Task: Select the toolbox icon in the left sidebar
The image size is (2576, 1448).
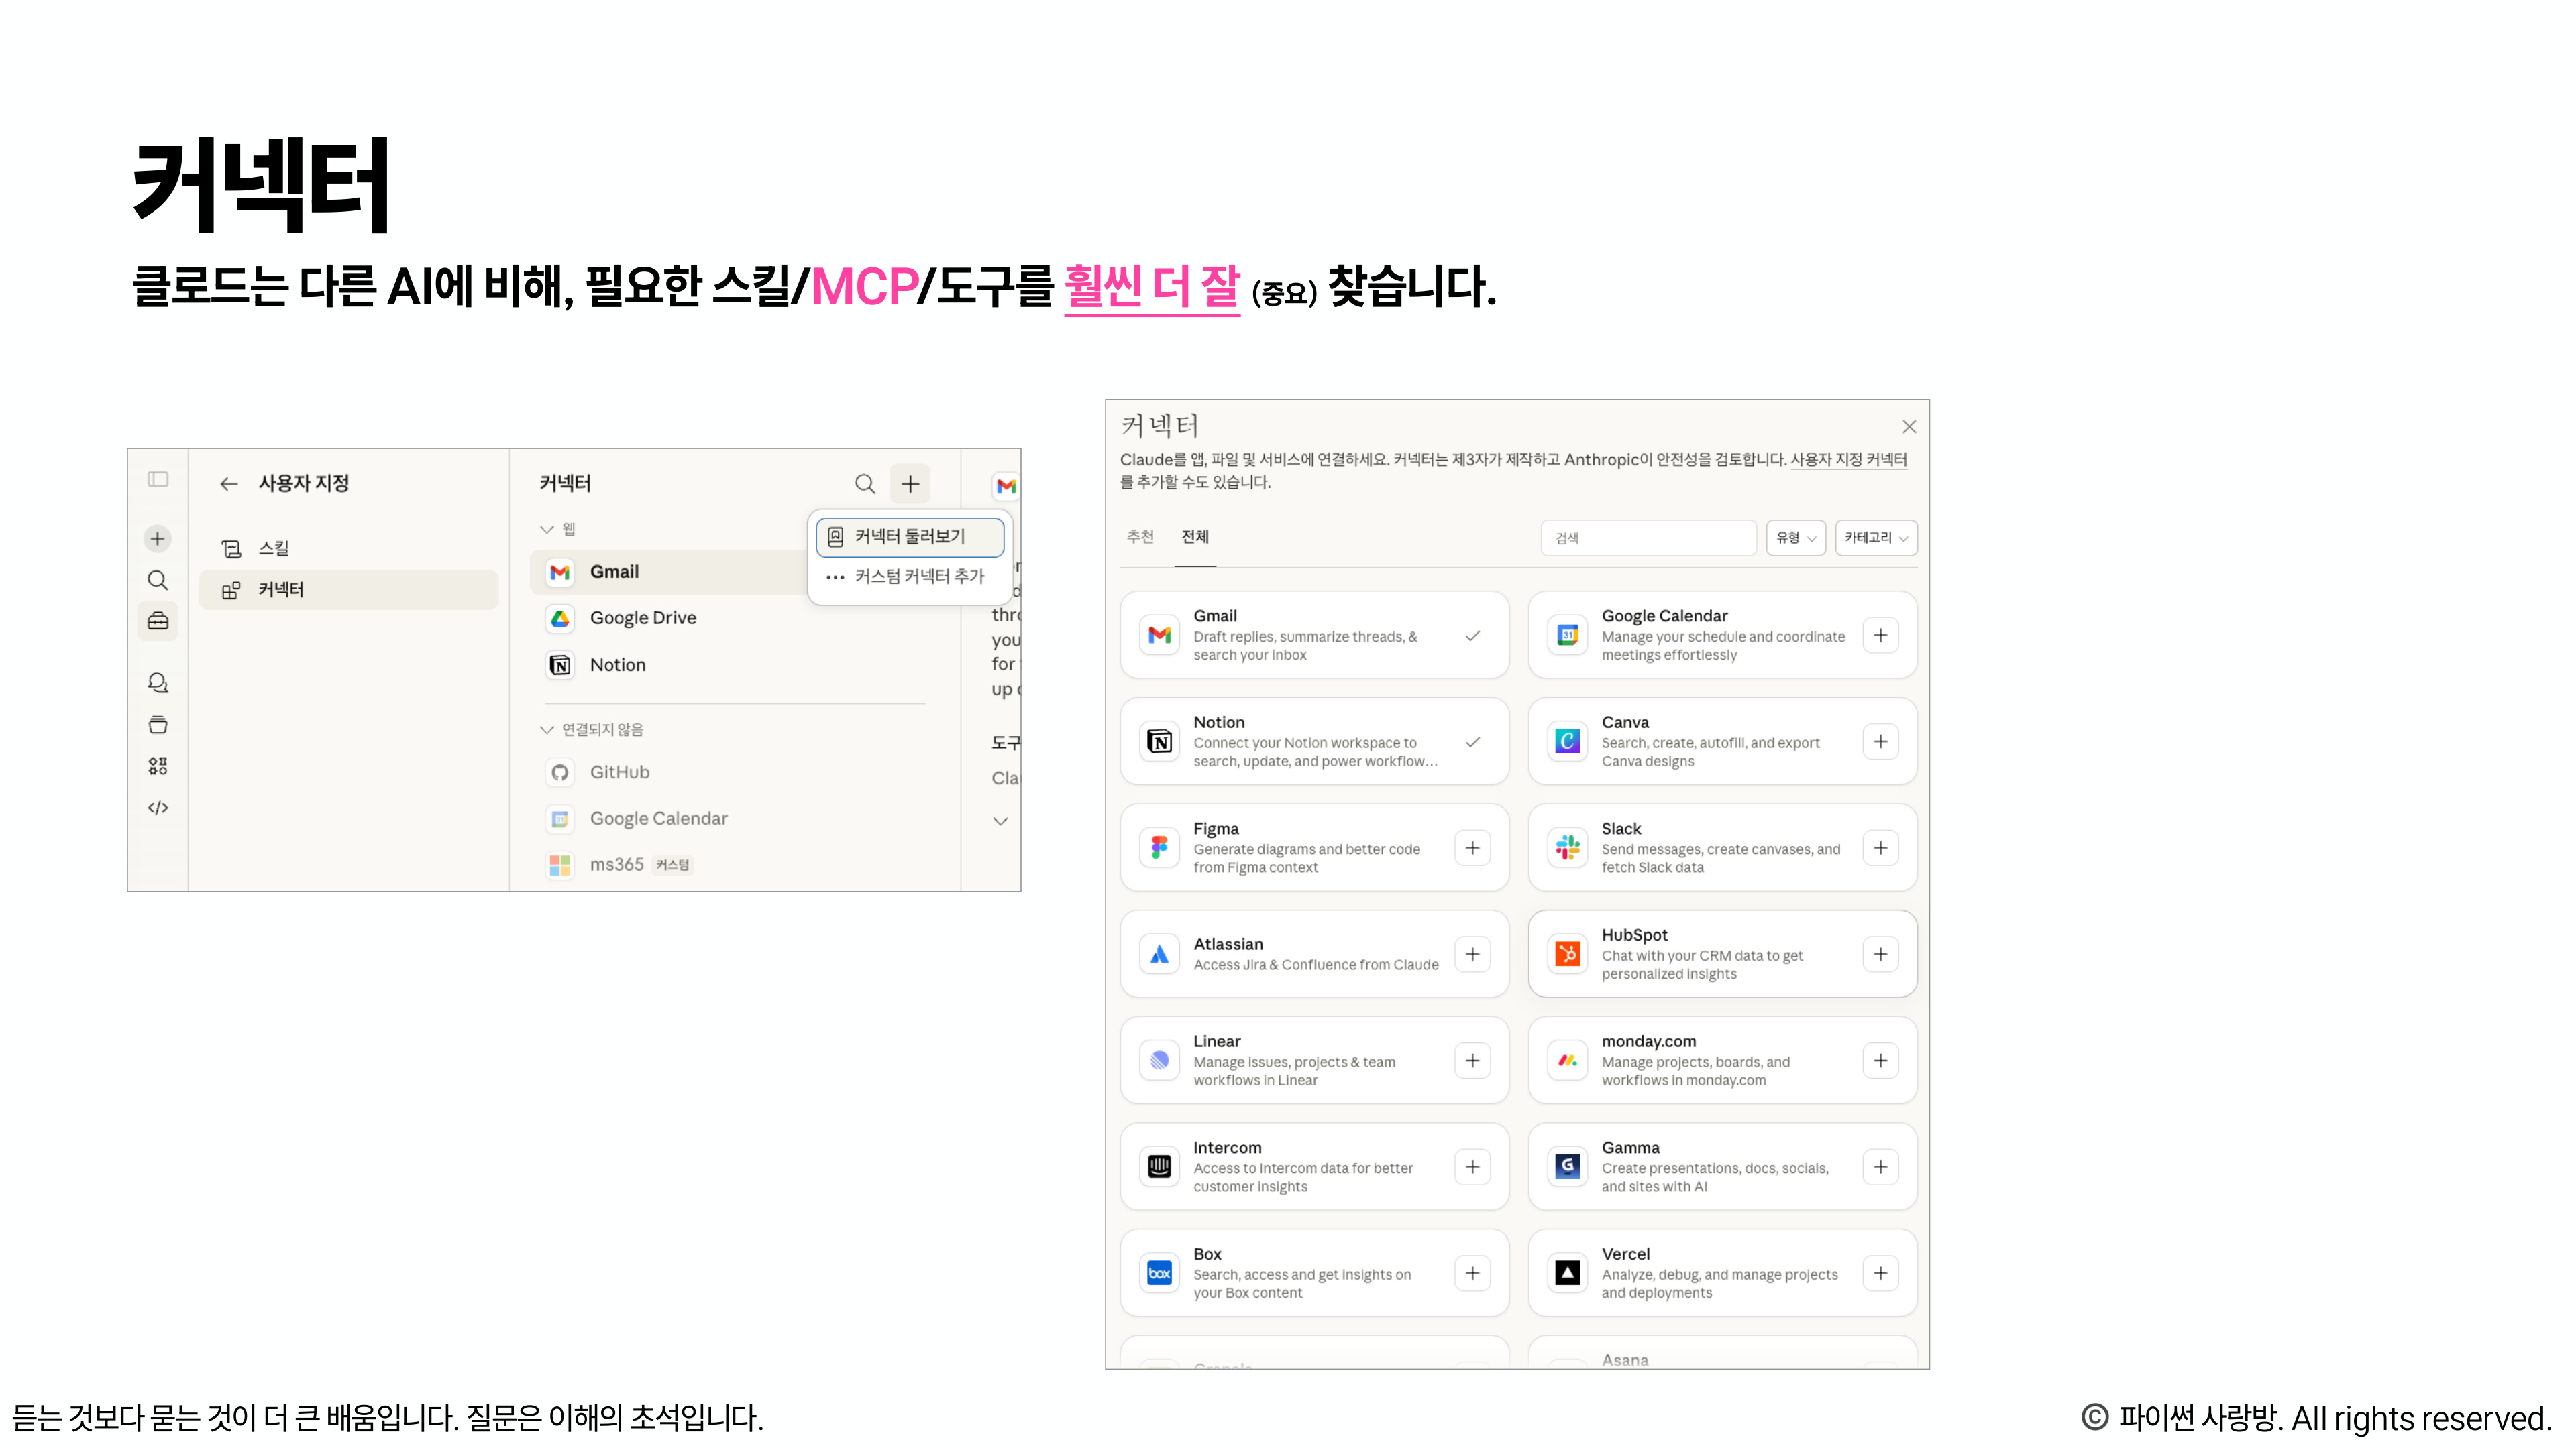Action: [x=157, y=621]
